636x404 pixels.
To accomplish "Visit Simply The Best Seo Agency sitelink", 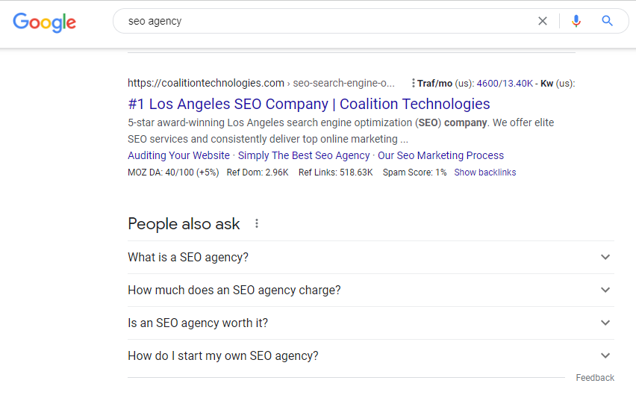I will click(x=304, y=155).
